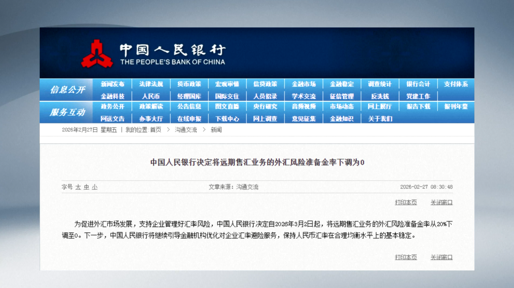The height and width of the screenshot is (288, 514).
Task: Click the bottom 关闭窗口 link
Action: (x=441, y=257)
